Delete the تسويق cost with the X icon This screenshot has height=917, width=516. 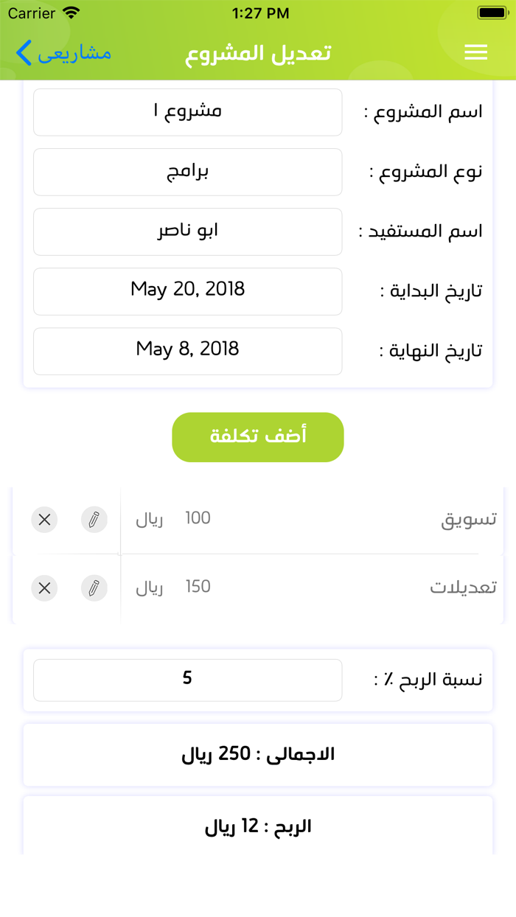tap(44, 520)
